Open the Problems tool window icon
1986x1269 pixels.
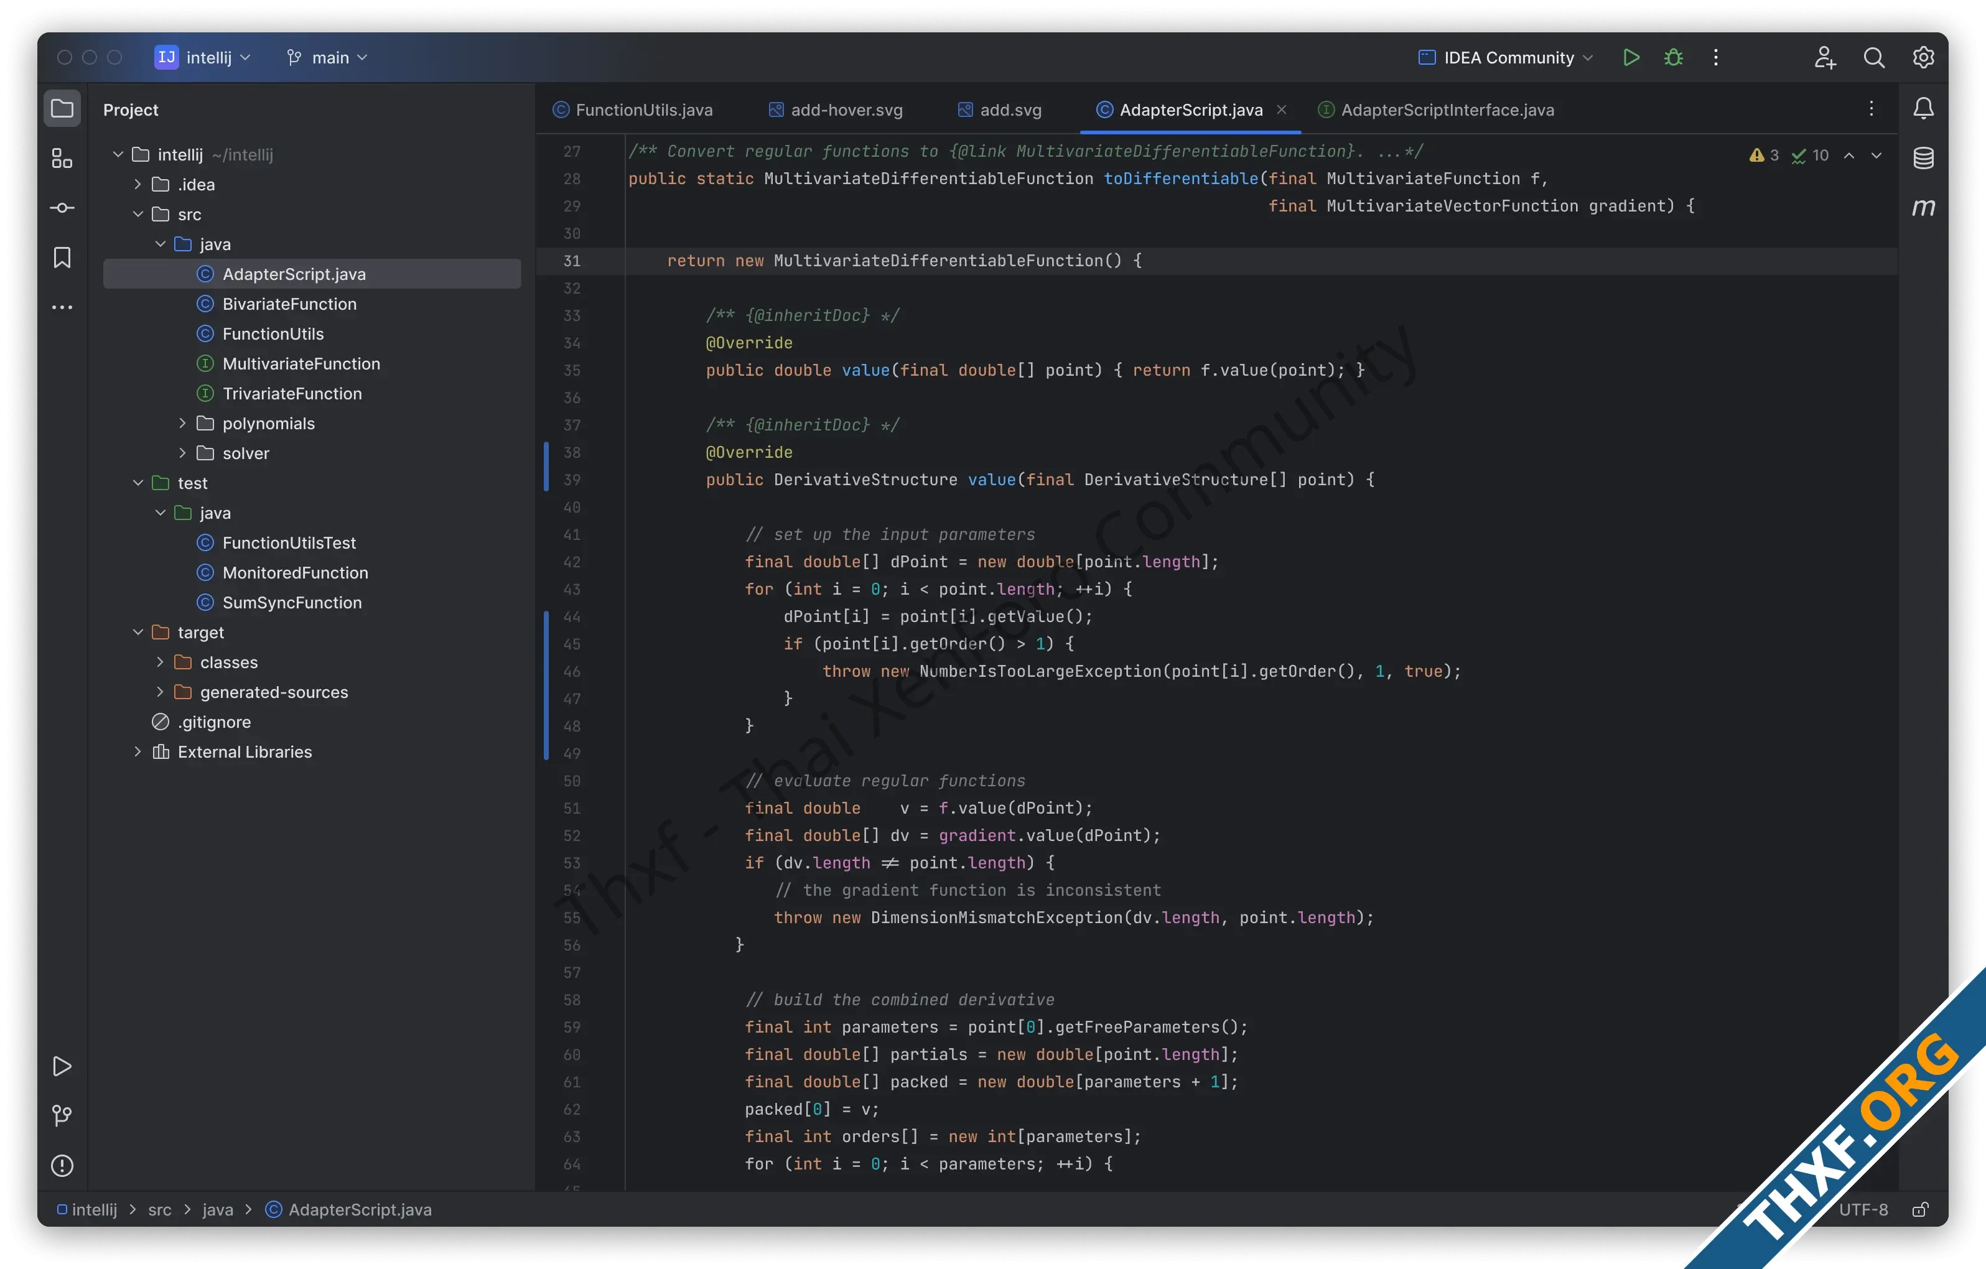62,1166
